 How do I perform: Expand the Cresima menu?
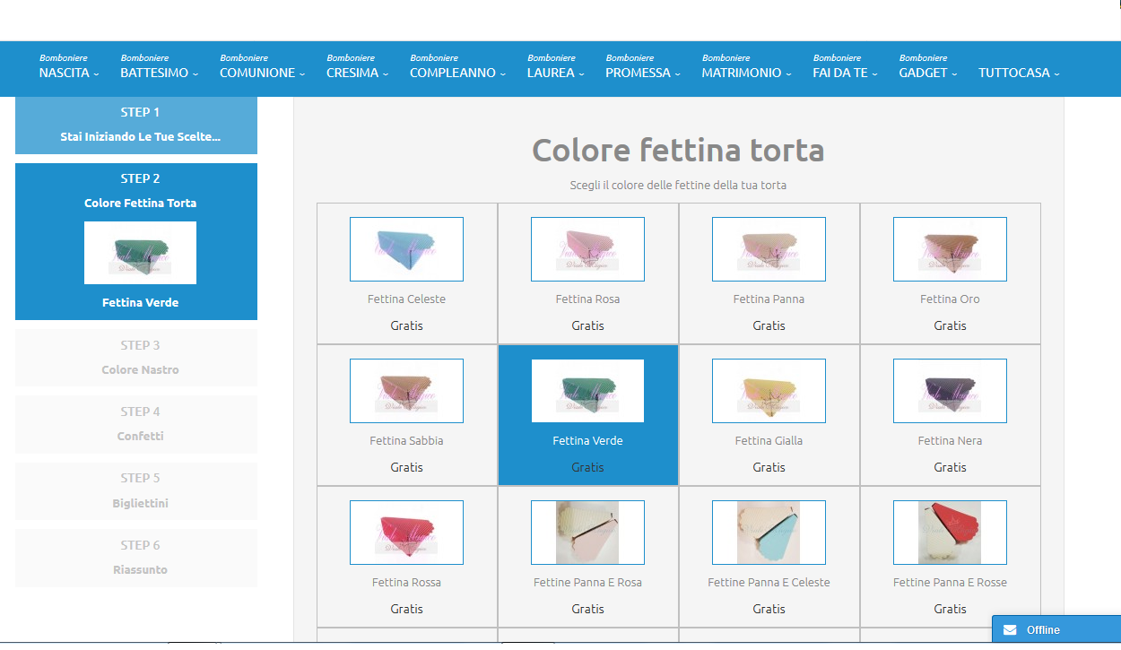coord(358,66)
